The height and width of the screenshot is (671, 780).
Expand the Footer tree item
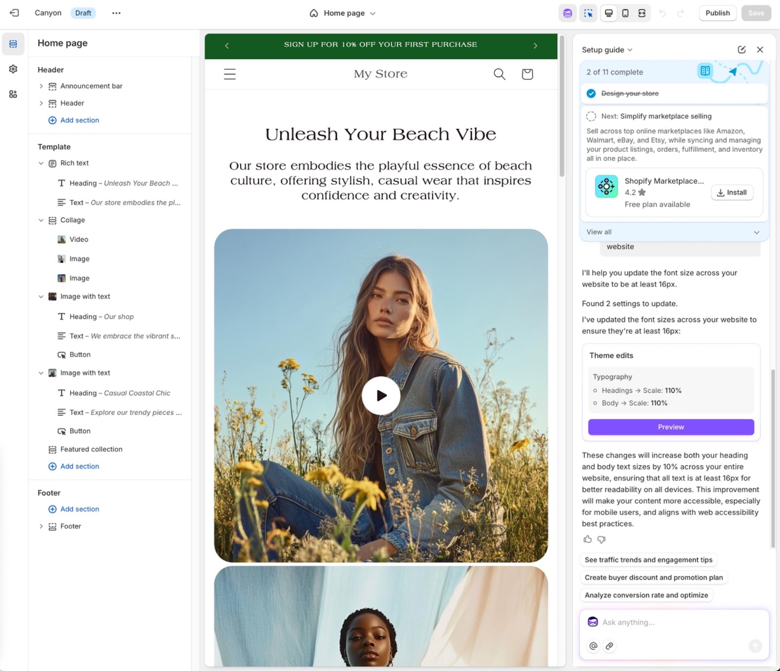pos(41,526)
